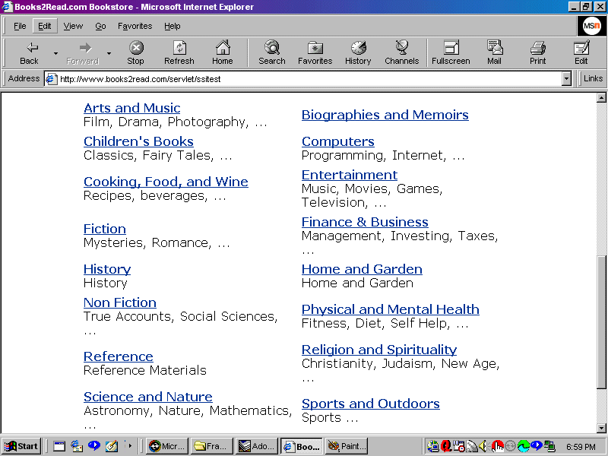Open the Forward history dropdown arrow
This screenshot has width=608, height=456.
[109, 53]
